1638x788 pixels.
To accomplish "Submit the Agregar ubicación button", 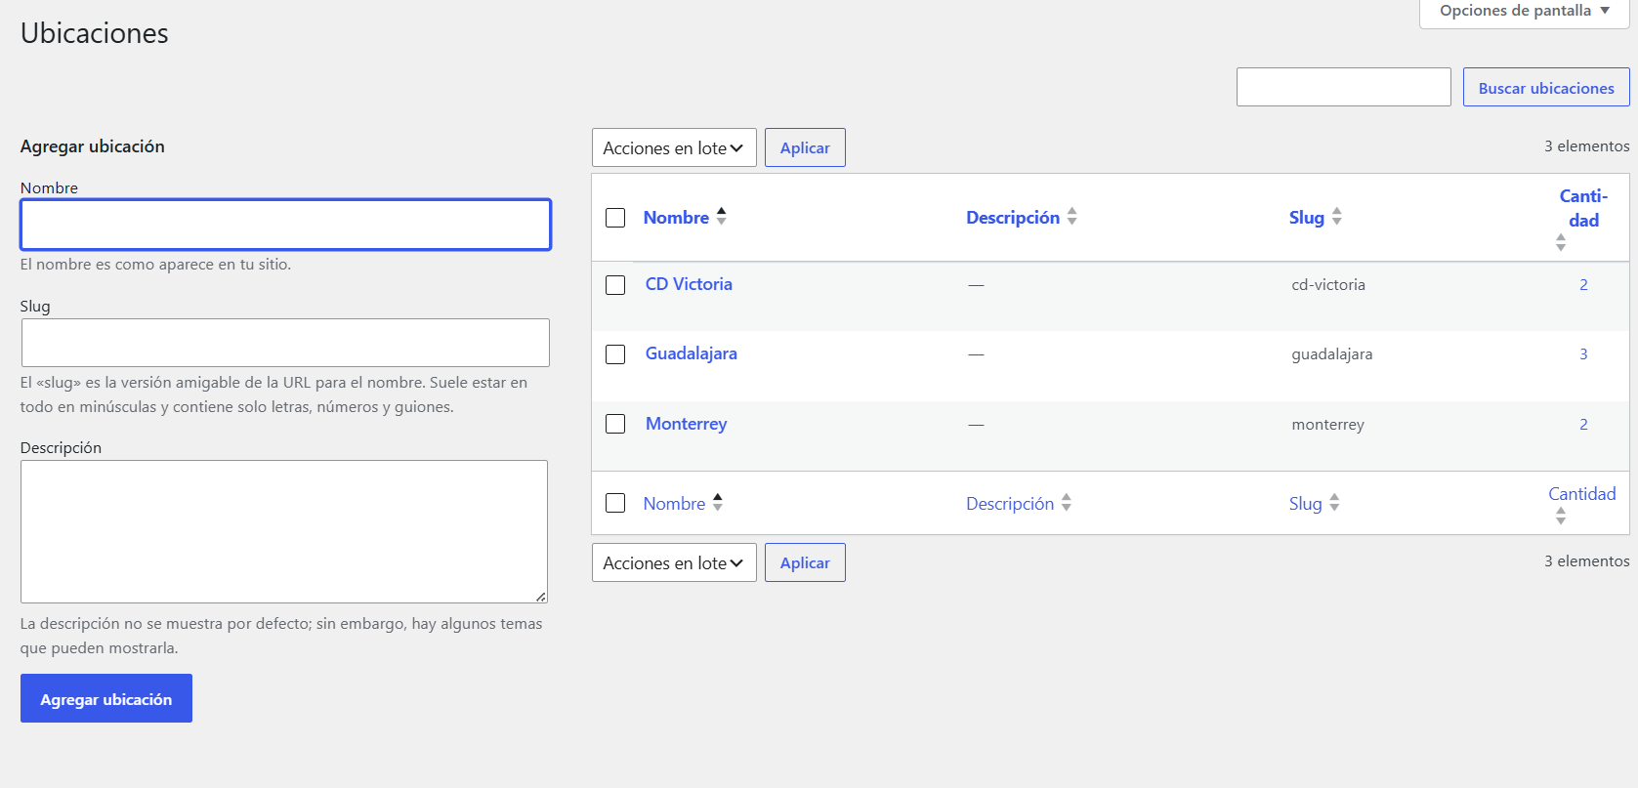I will [106, 698].
